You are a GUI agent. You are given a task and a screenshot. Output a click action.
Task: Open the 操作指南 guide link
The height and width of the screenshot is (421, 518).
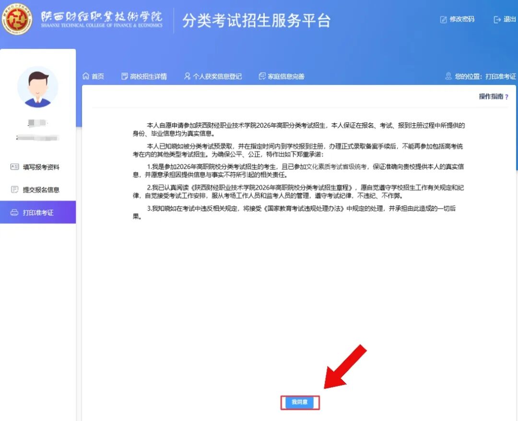[491, 96]
